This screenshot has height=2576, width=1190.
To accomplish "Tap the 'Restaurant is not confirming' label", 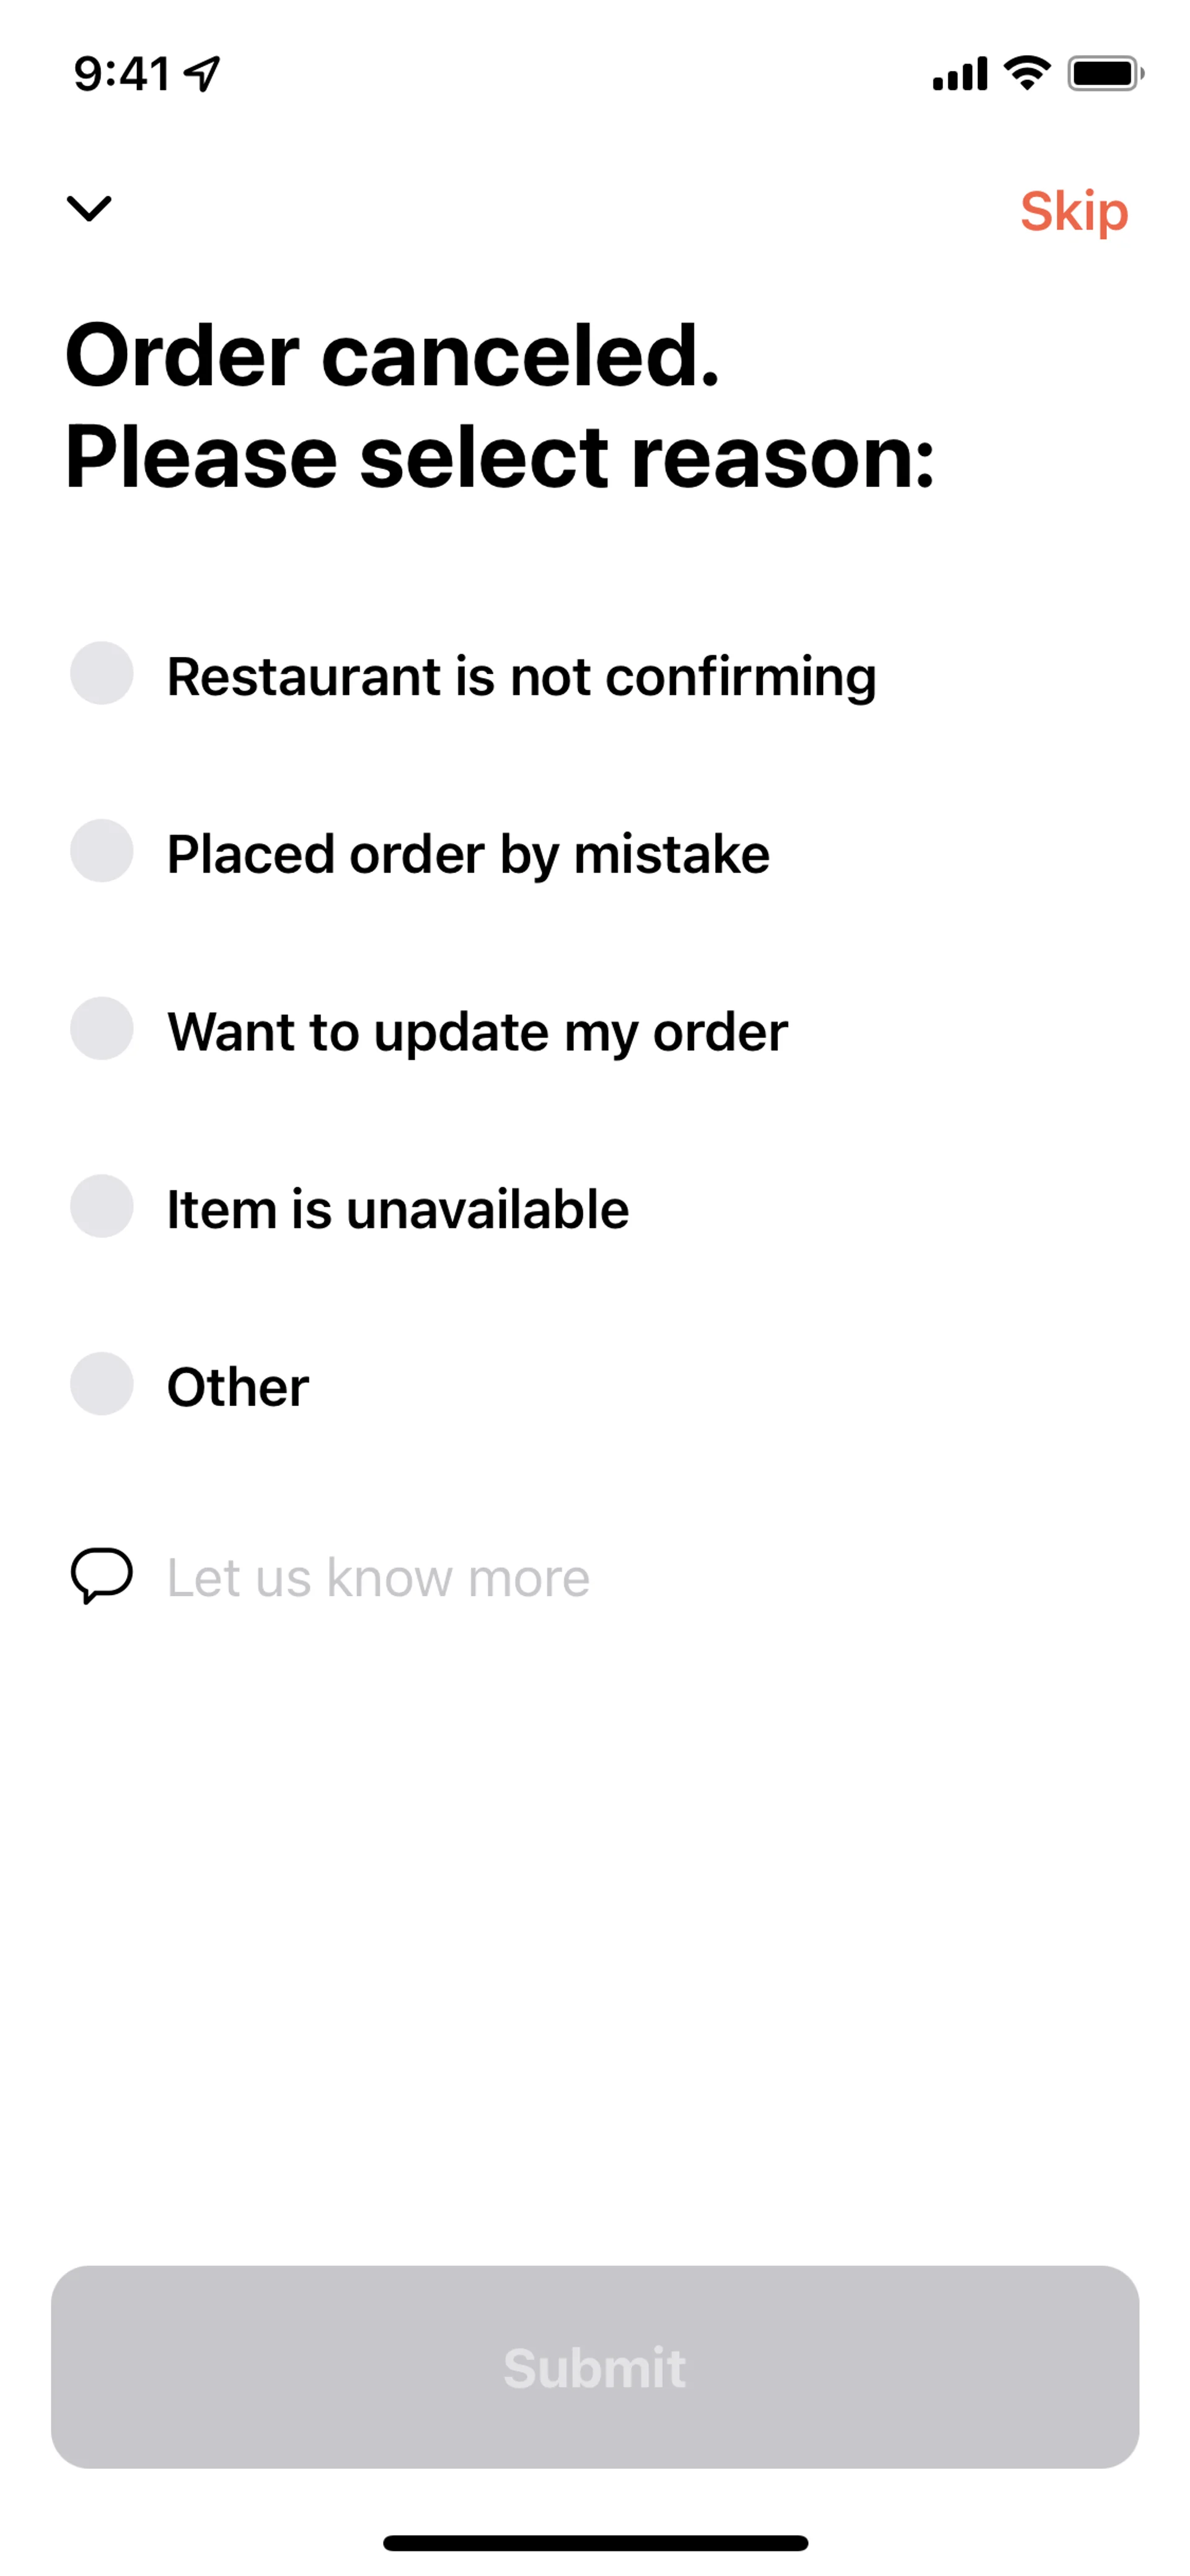I will tap(521, 676).
